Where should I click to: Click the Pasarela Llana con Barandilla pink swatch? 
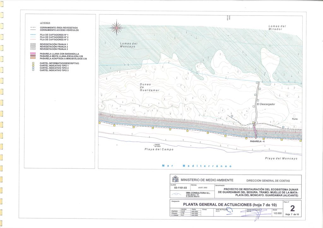33,54
